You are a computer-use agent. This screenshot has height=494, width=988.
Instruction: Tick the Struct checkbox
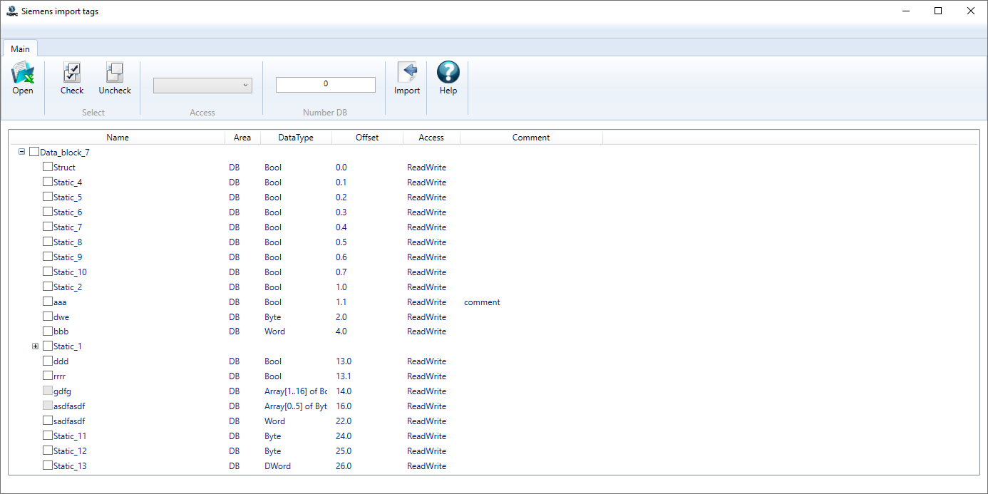(x=48, y=167)
